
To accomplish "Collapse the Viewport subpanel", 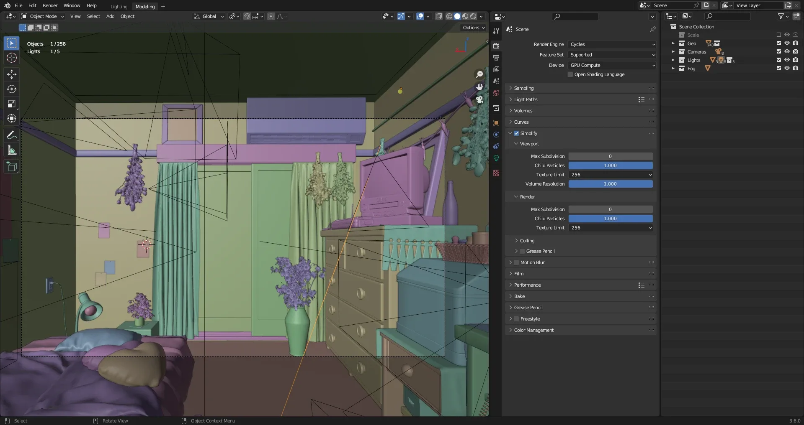I will (x=529, y=144).
